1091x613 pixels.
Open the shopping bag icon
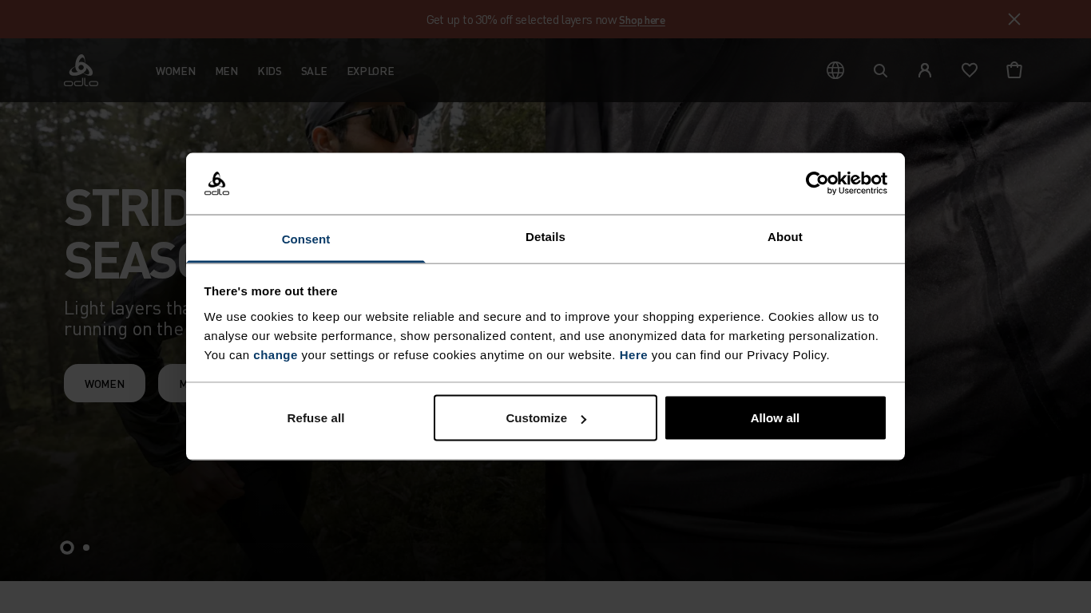point(1014,70)
